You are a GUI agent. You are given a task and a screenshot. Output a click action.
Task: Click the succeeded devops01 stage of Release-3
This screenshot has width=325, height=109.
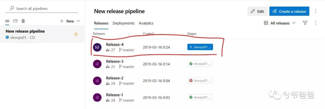pyautogui.click(x=200, y=64)
